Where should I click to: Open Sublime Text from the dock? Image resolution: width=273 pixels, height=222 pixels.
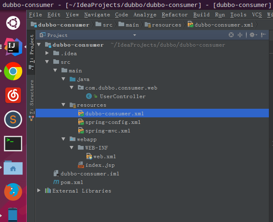click(13, 119)
